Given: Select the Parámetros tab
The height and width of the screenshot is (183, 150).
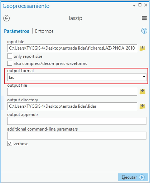Looking at the screenshot, I should coord(16,31).
